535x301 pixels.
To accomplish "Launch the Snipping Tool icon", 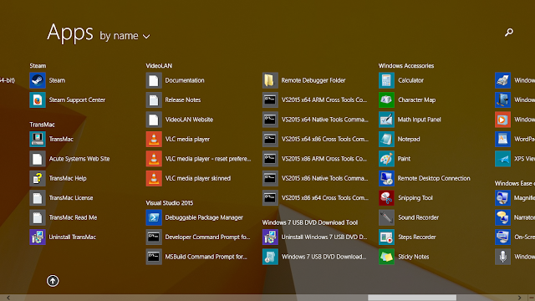I will (386, 198).
